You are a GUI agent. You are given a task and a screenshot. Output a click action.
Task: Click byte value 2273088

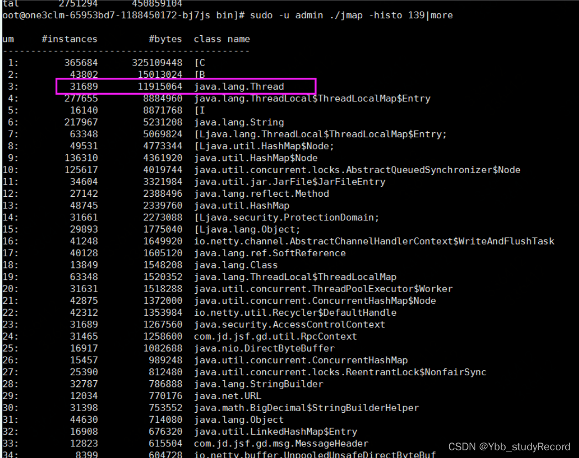163,217
